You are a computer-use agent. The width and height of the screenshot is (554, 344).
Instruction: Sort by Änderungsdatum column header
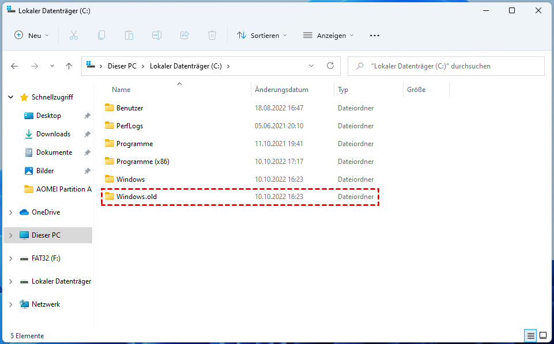[281, 90]
